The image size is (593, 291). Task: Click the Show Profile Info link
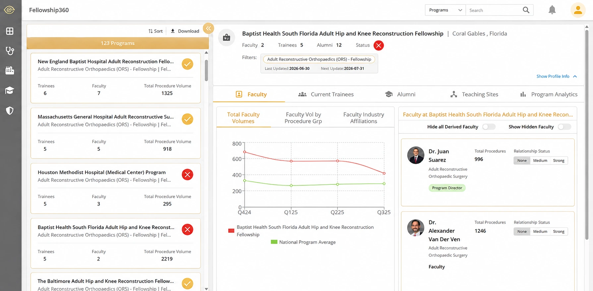(x=553, y=76)
